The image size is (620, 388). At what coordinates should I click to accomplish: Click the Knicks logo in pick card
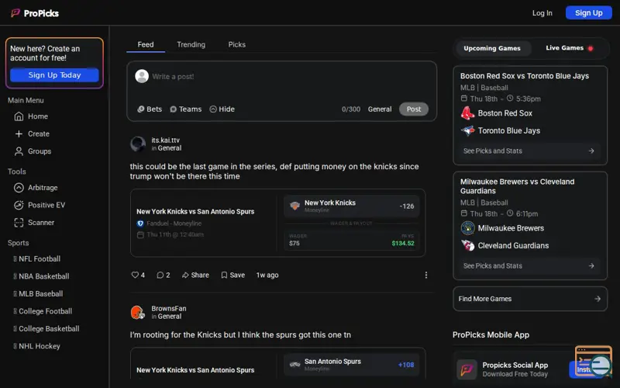click(x=294, y=206)
